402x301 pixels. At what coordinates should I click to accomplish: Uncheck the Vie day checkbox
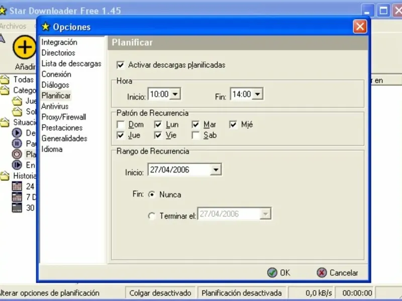(158, 135)
